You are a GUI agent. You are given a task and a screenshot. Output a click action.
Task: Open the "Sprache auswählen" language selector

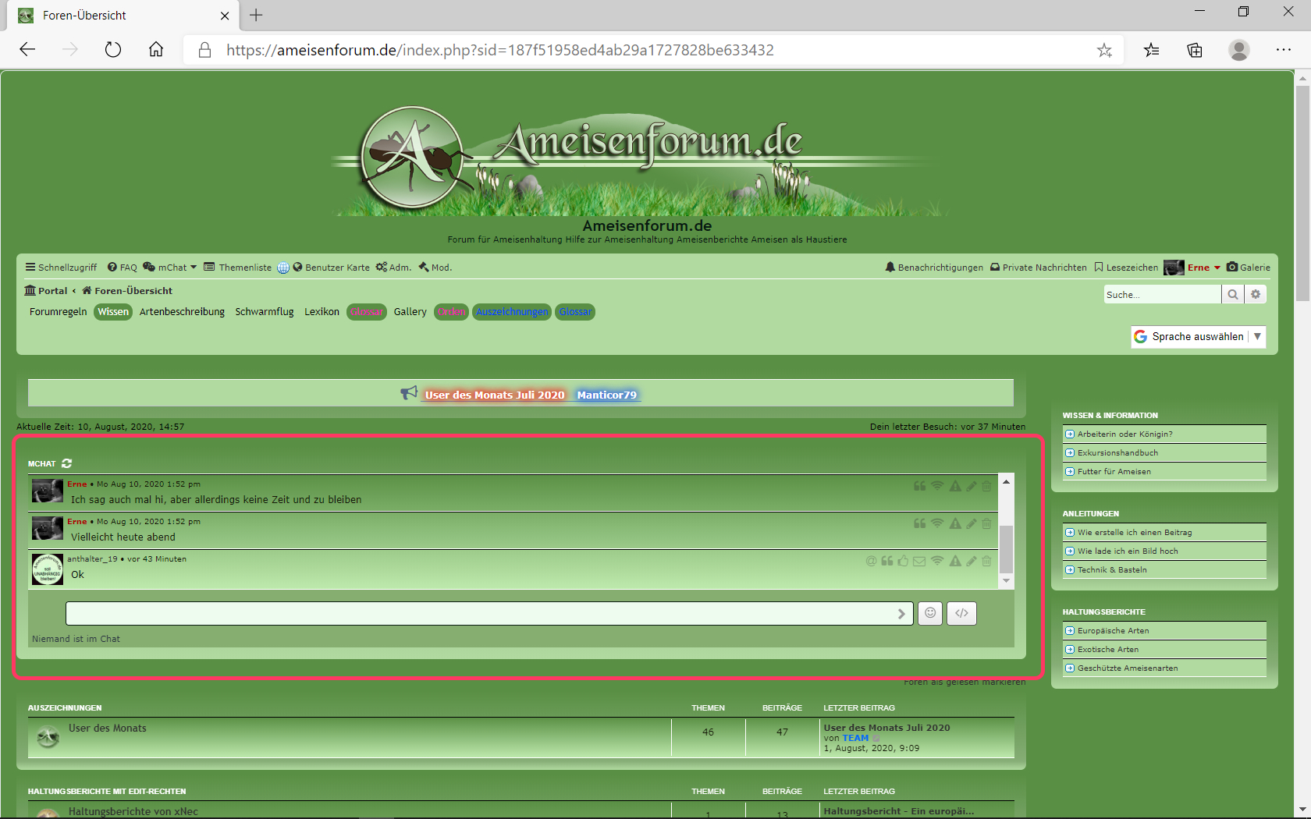click(x=1197, y=337)
